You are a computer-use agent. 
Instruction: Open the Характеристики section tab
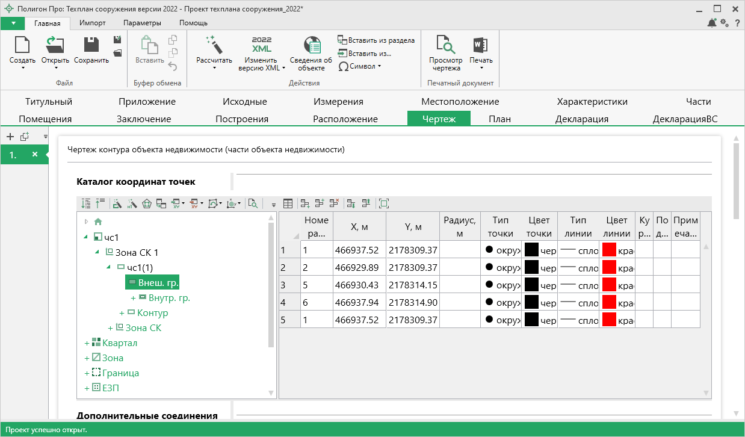point(592,102)
